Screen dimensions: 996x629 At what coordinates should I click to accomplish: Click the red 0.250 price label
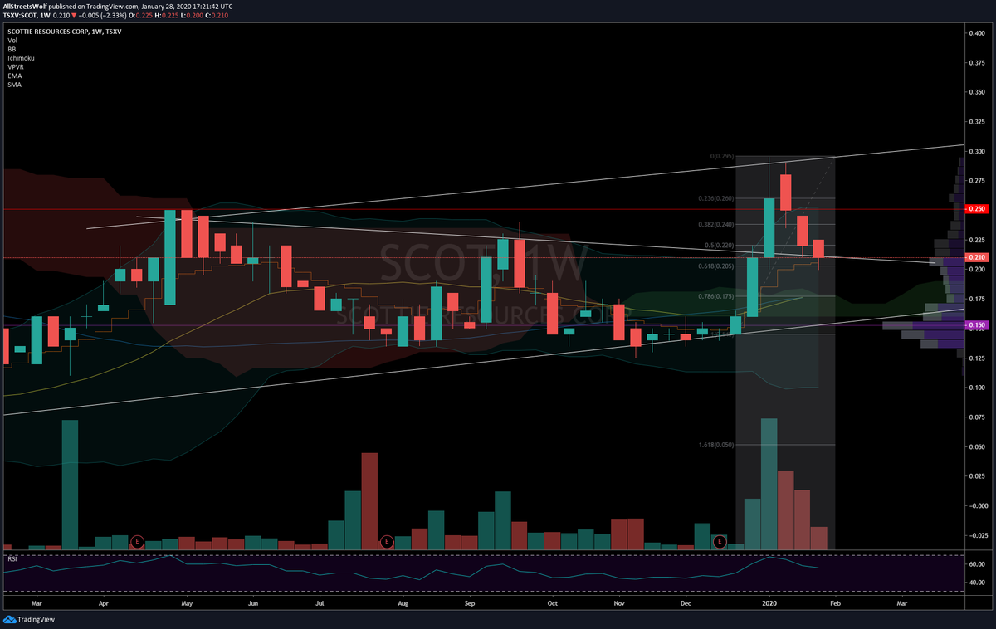pyautogui.click(x=975, y=209)
